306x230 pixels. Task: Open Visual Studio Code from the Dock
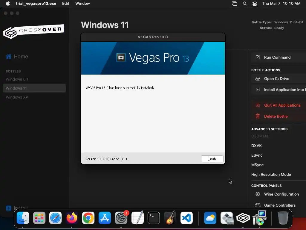(186, 218)
